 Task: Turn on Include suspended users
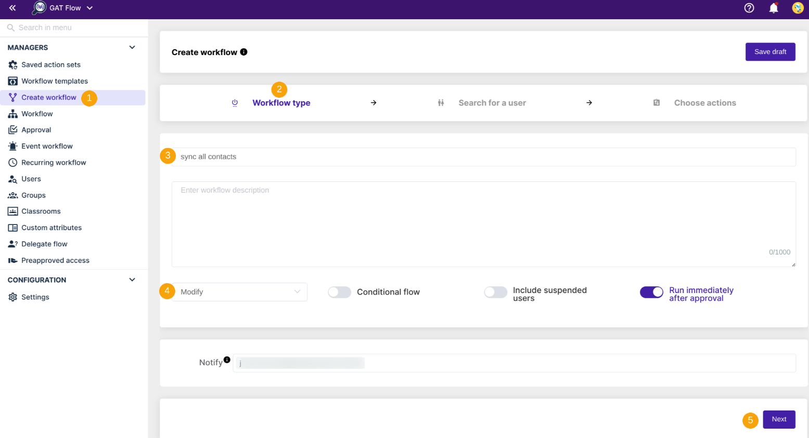click(x=495, y=292)
